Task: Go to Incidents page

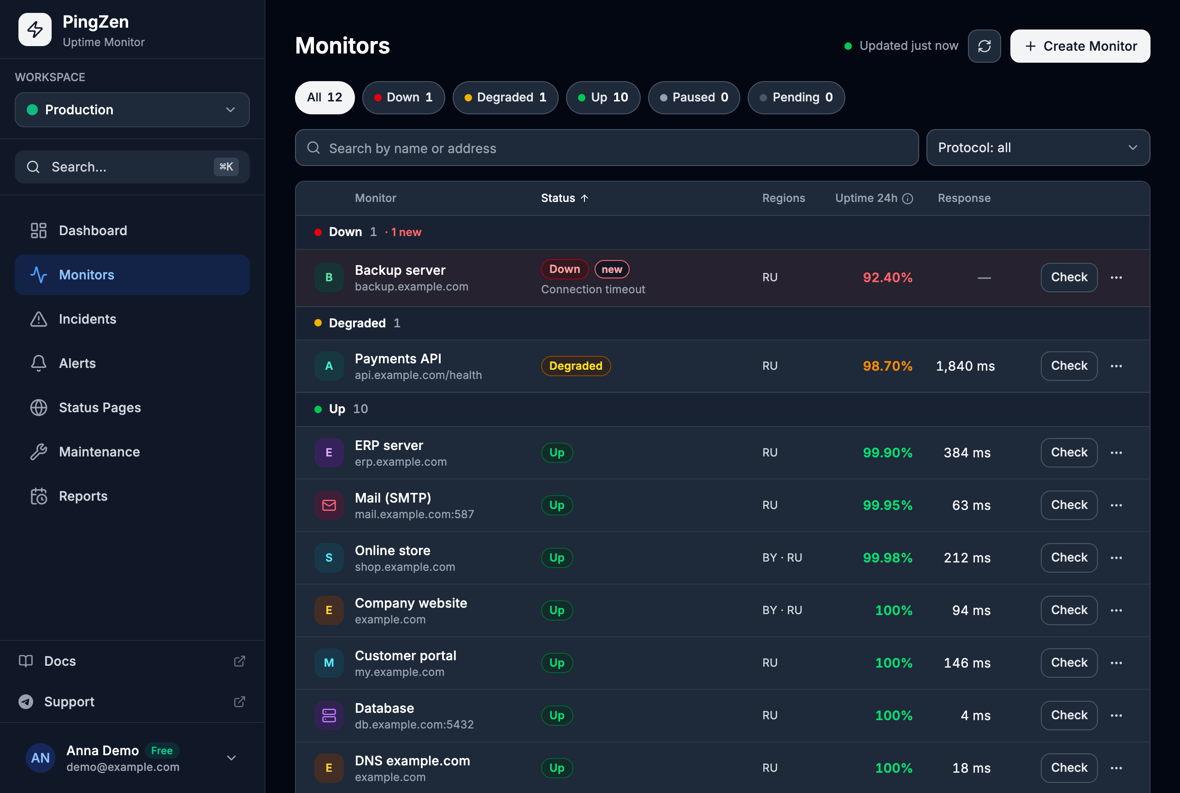Action: coord(132,319)
